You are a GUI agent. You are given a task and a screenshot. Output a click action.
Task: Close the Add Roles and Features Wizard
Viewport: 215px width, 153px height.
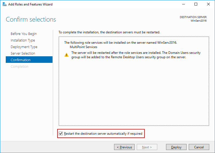pyautogui.click(x=208, y=4)
